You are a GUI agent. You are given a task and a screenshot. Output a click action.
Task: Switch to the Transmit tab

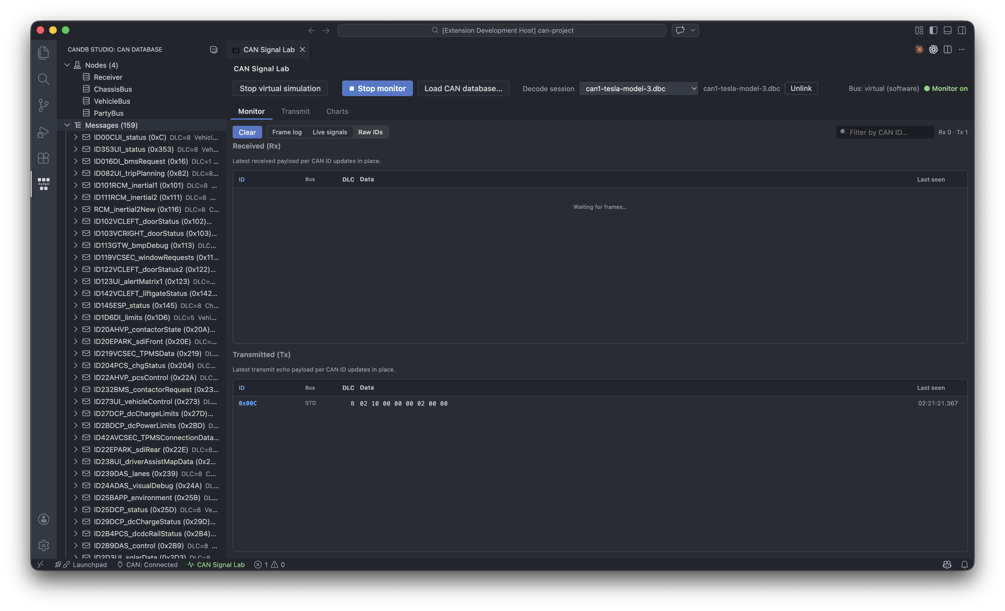(x=295, y=111)
